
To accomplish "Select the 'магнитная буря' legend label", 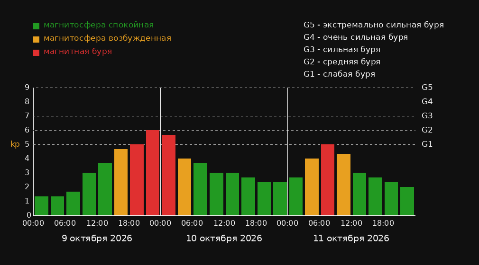I will tap(78, 51).
